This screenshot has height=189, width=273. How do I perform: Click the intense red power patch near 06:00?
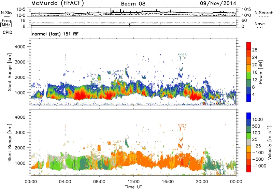[x=80, y=95]
